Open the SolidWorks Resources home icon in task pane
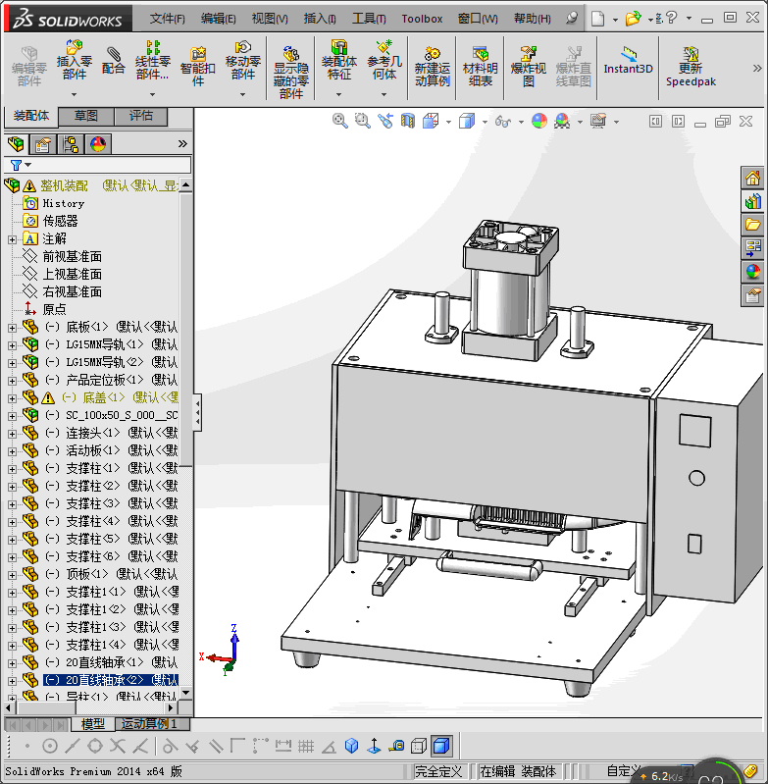 [x=752, y=178]
